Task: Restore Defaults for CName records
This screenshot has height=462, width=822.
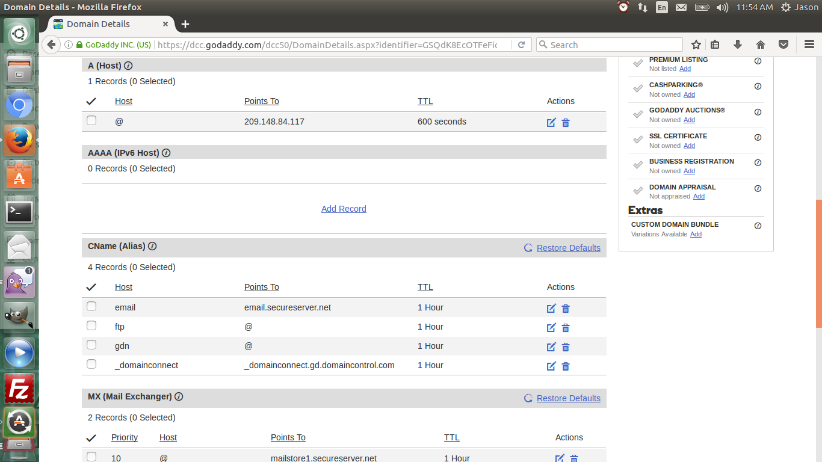Action: tap(569, 248)
